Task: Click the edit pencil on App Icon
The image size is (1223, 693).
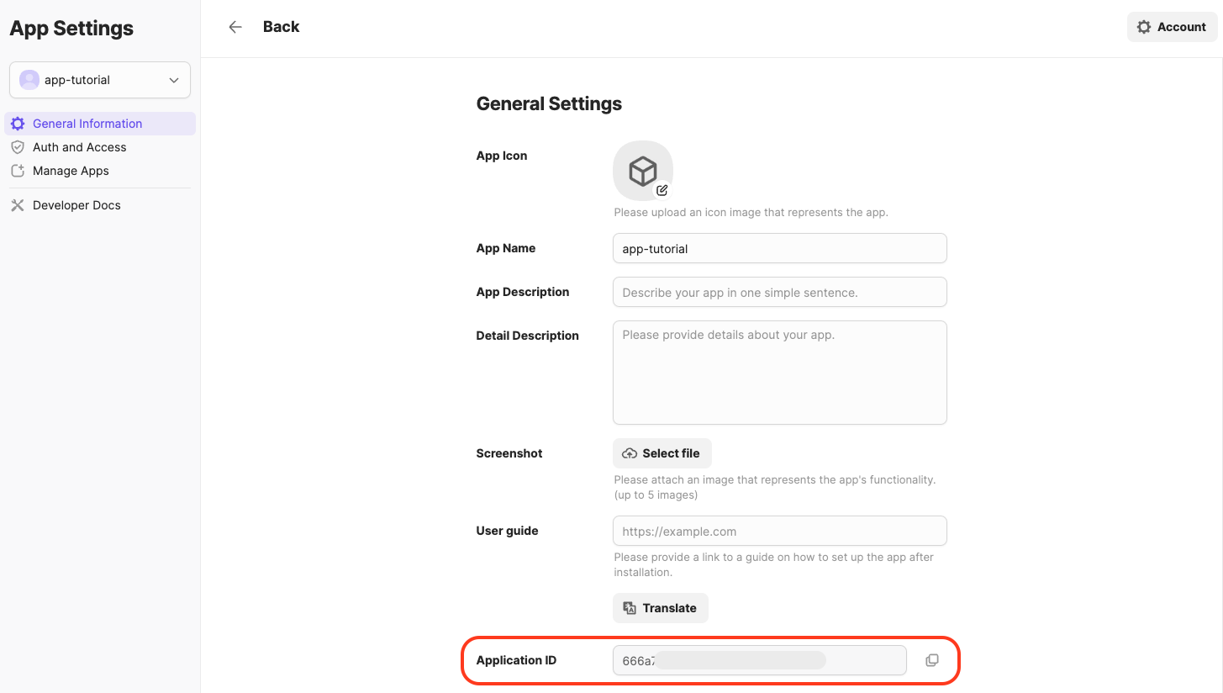Action: tap(662, 190)
